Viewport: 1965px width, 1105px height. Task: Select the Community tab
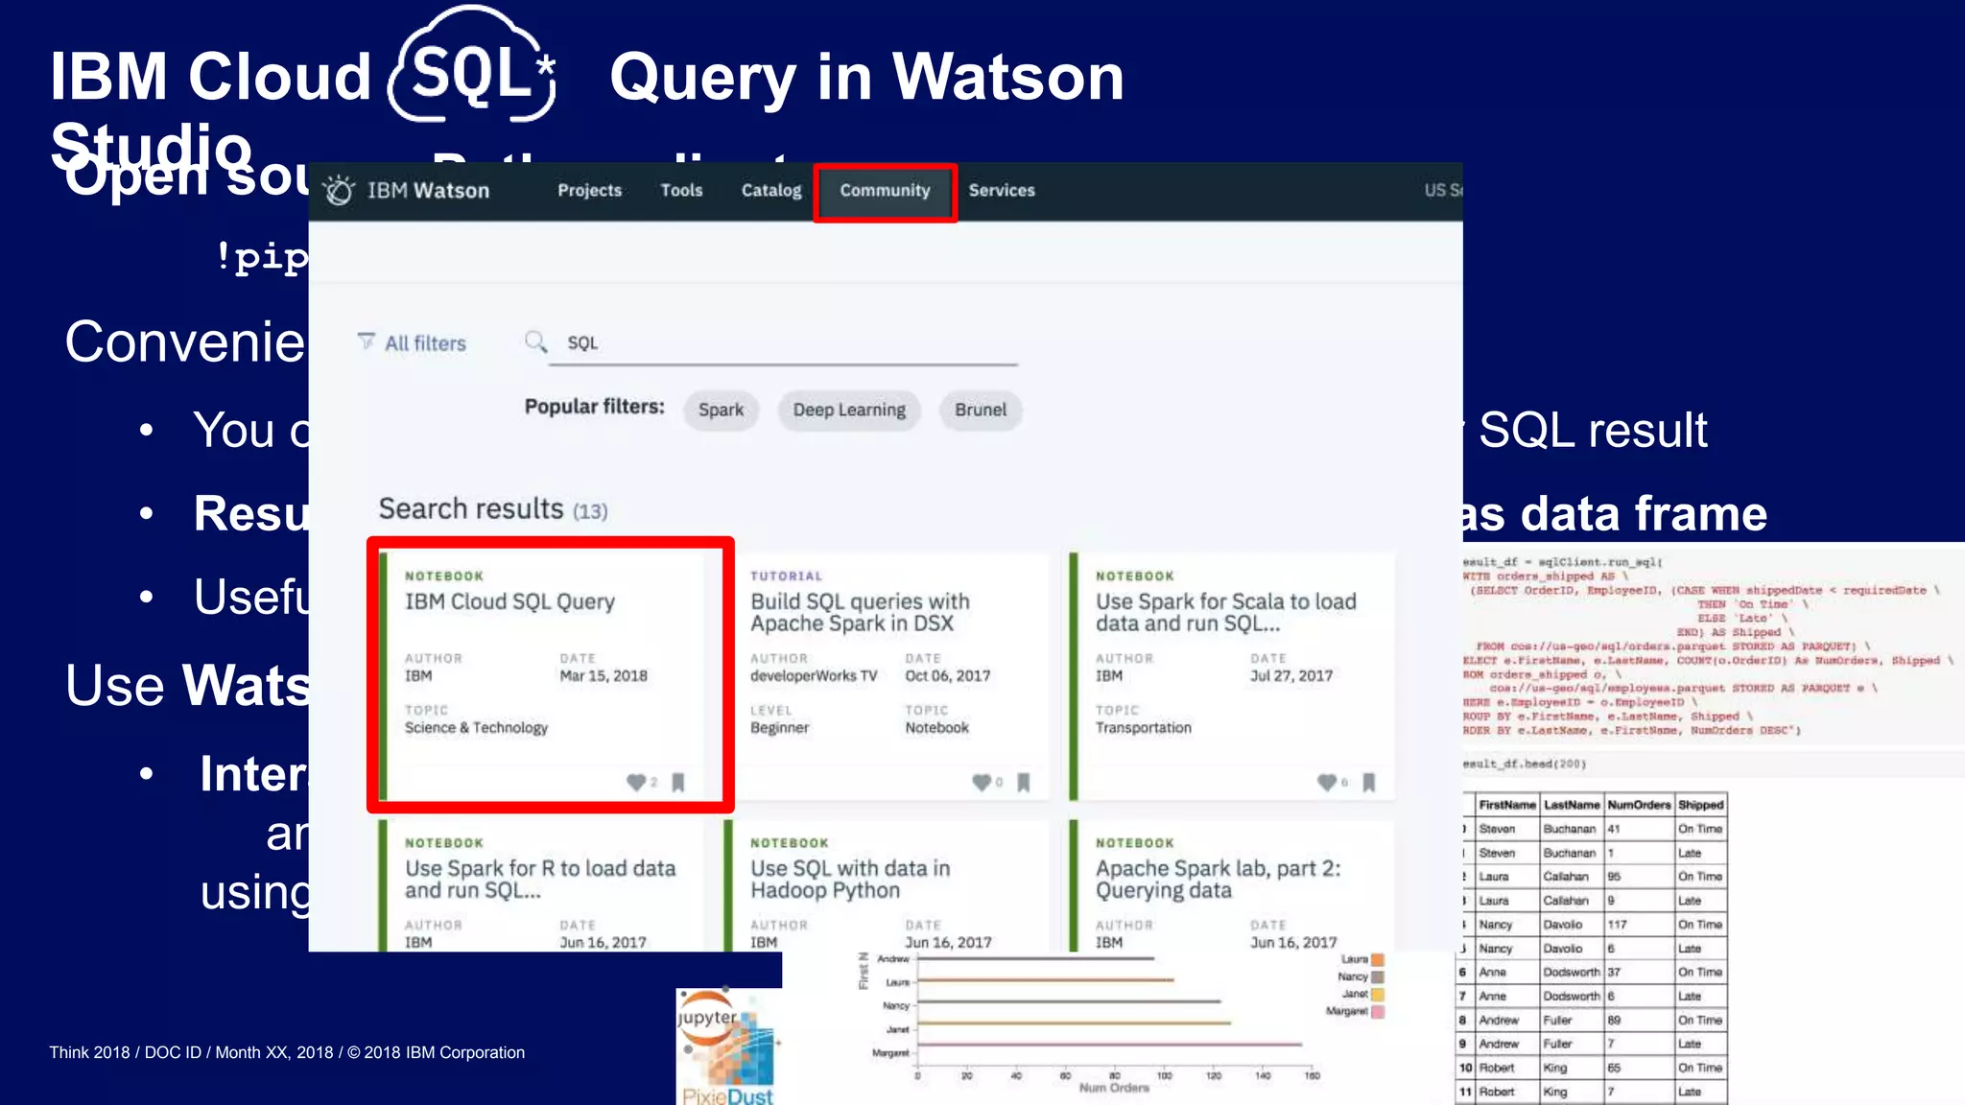(885, 190)
